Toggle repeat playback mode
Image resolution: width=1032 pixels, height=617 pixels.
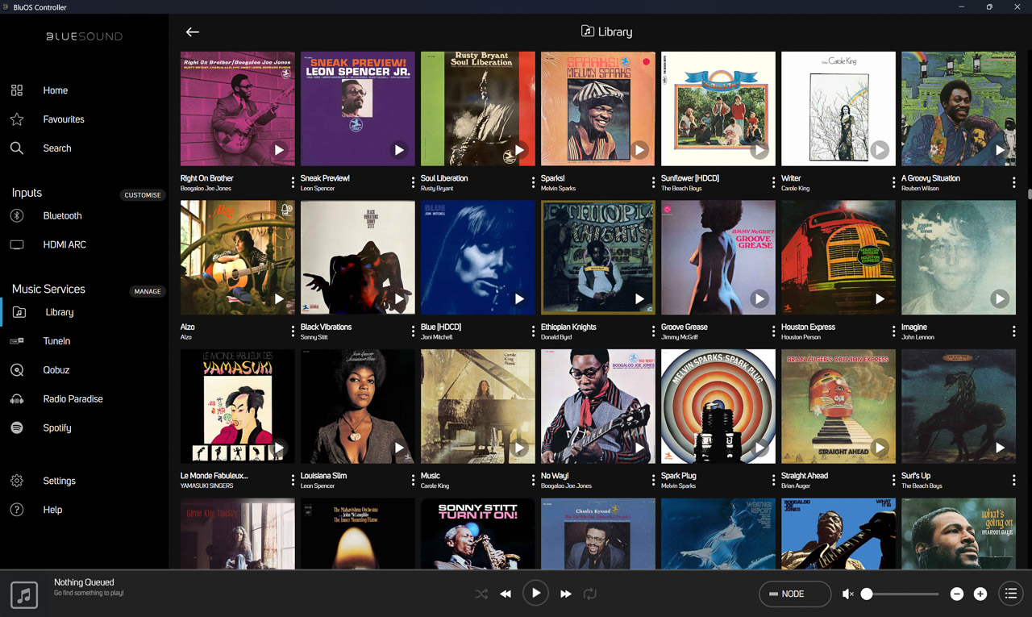click(590, 594)
